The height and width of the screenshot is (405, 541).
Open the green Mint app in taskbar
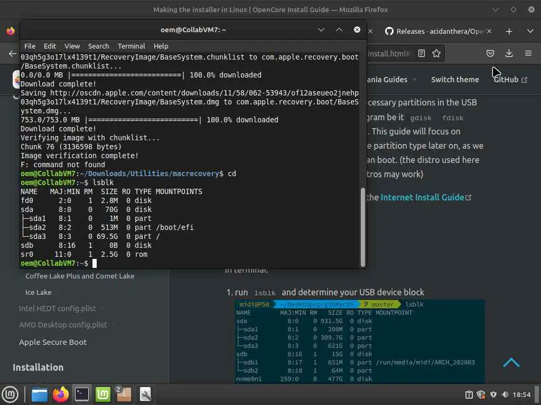(103, 394)
